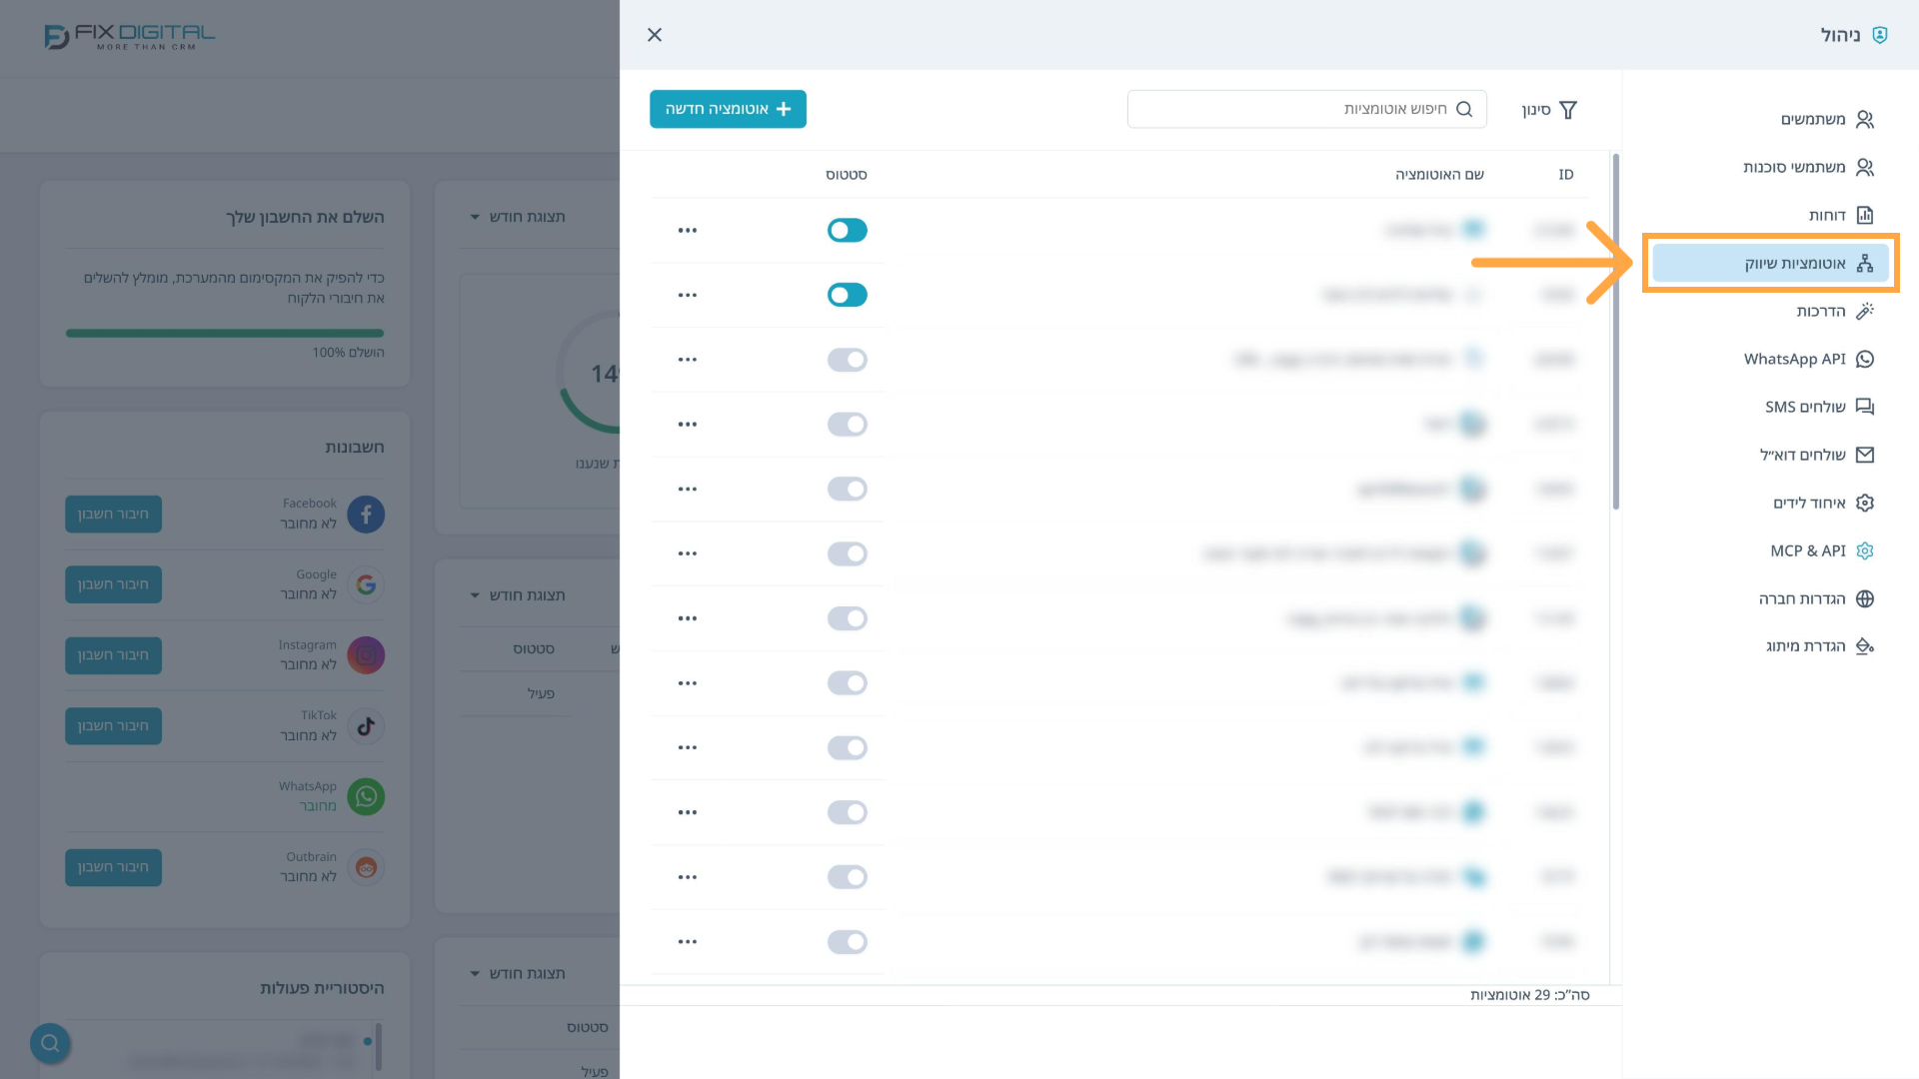Viewport: 1919px width, 1079px height.
Task: Open דוחות reports menu item
Action: click(x=1840, y=215)
